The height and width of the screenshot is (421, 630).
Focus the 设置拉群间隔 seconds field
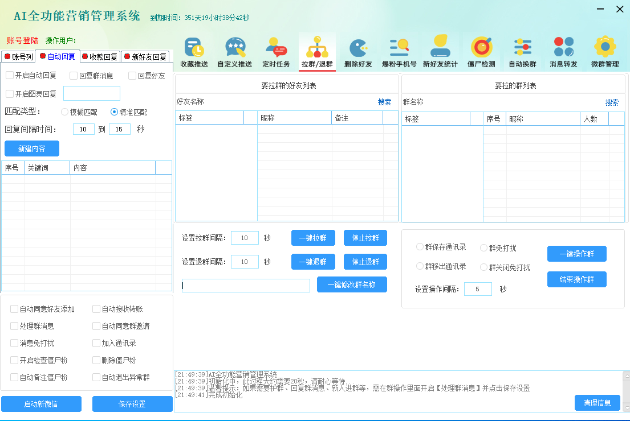tap(245, 238)
